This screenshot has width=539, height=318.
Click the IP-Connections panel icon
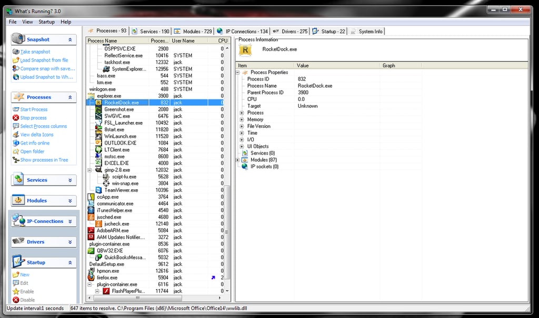click(x=18, y=220)
